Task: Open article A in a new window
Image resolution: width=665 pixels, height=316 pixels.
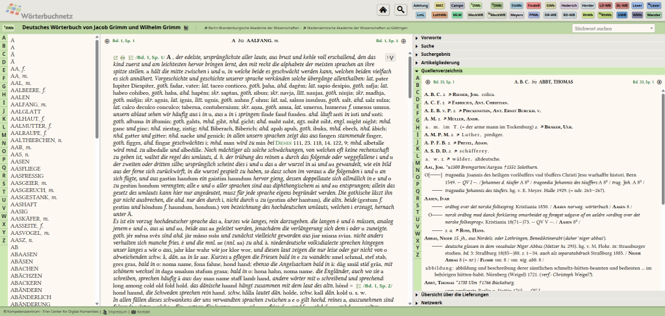Action: (x=116, y=58)
